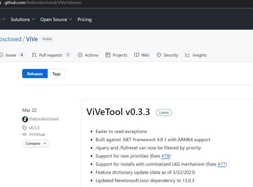Go to the Actions tab
253x187 pixels.
(x=88, y=55)
